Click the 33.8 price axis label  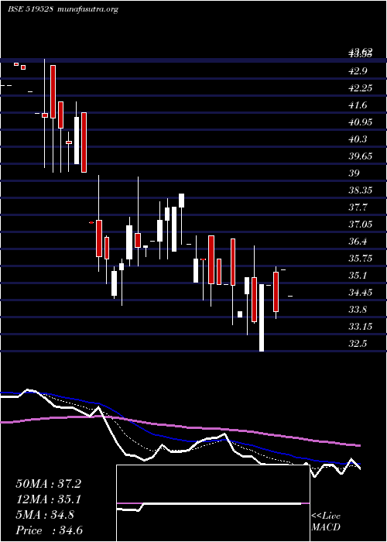point(358,310)
